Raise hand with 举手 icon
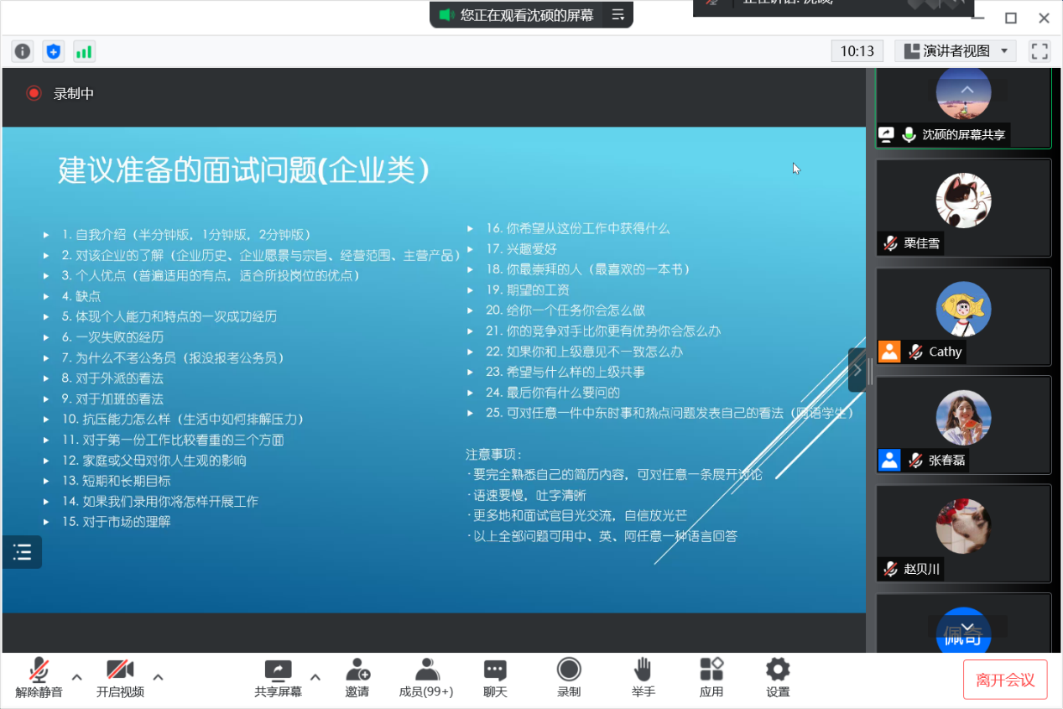The width and height of the screenshot is (1063, 709). pyautogui.click(x=643, y=677)
